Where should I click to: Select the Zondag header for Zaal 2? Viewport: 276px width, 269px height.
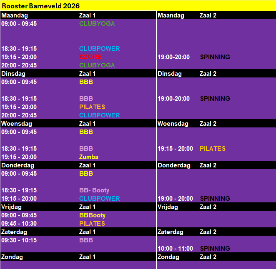pyautogui.click(x=168, y=257)
